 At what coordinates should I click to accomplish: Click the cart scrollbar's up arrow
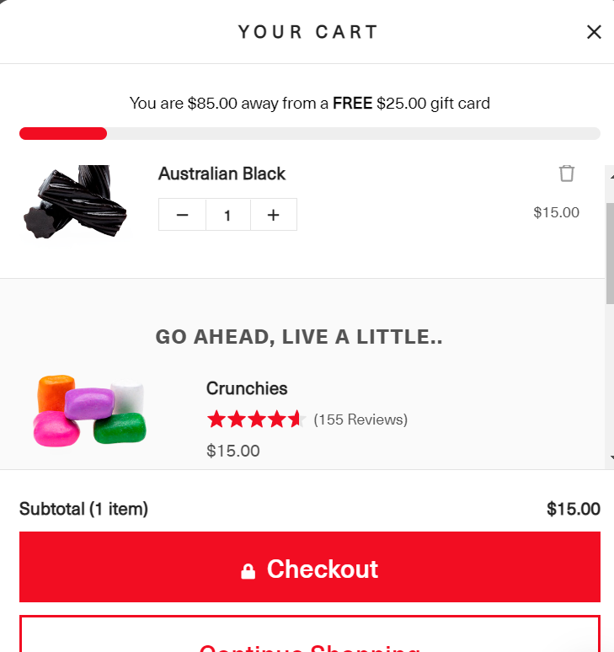[x=611, y=177]
